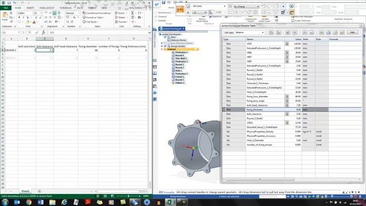Click the Insert Function fx icon
Viewport: 366px width, 206px height.
[43, 33]
